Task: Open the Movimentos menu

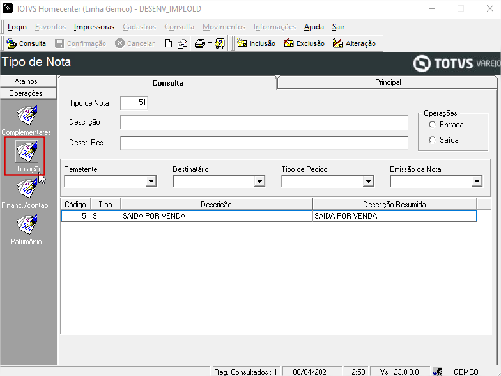Action: tap(224, 27)
